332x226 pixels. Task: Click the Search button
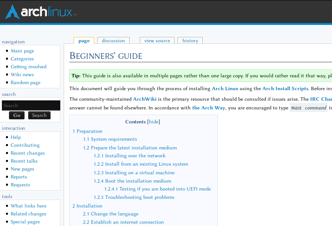[39, 115]
